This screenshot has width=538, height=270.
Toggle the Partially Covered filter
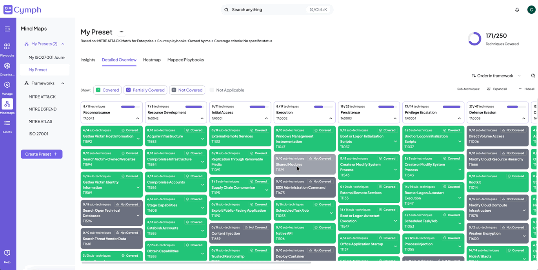tap(145, 90)
